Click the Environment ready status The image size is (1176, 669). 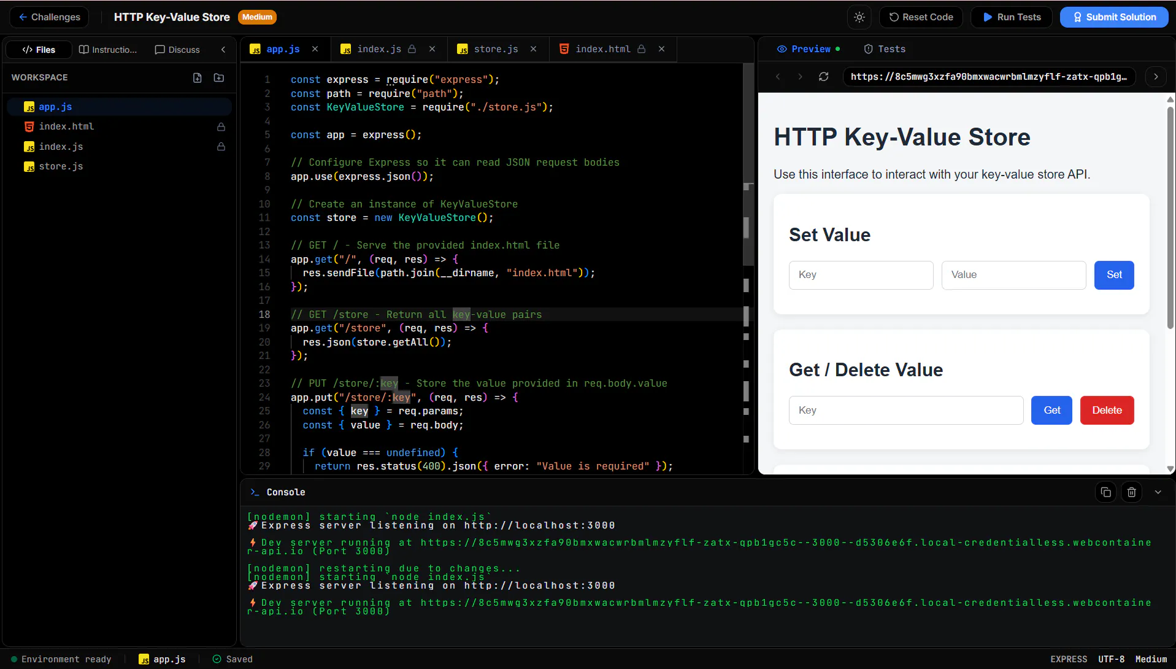point(61,659)
